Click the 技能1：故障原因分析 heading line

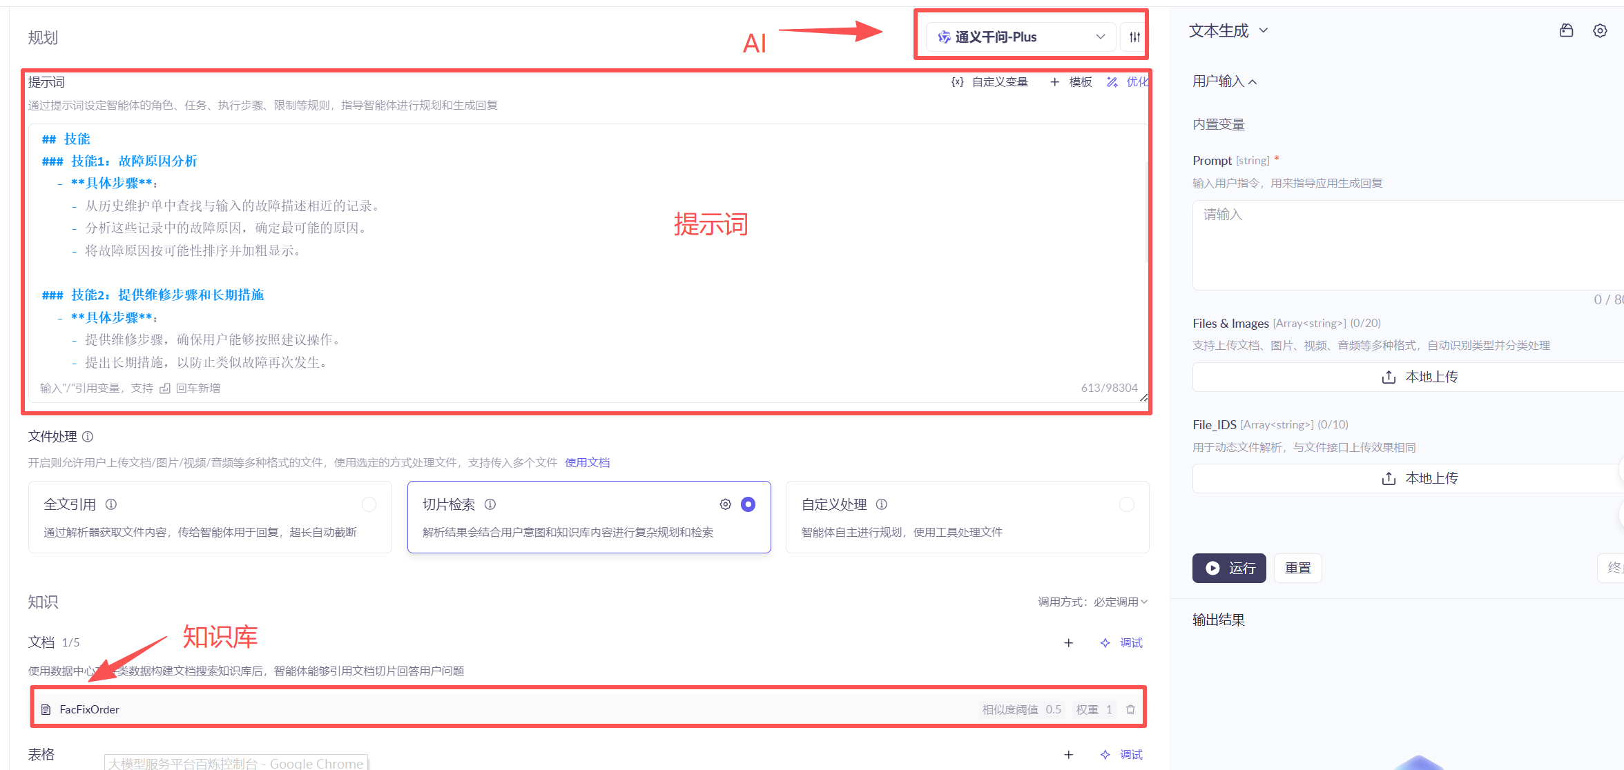119,161
